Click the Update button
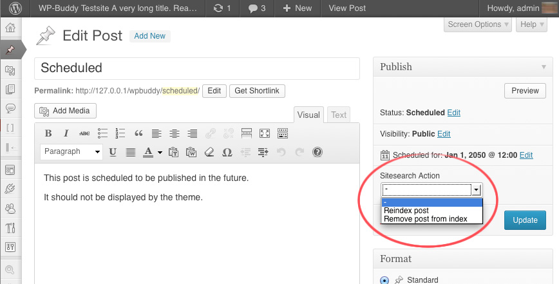The image size is (559, 284). pyautogui.click(x=525, y=220)
